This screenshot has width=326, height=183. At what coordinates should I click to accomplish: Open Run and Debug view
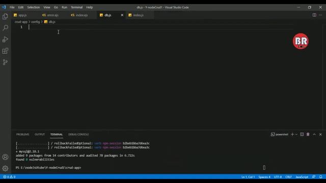pos(5,40)
